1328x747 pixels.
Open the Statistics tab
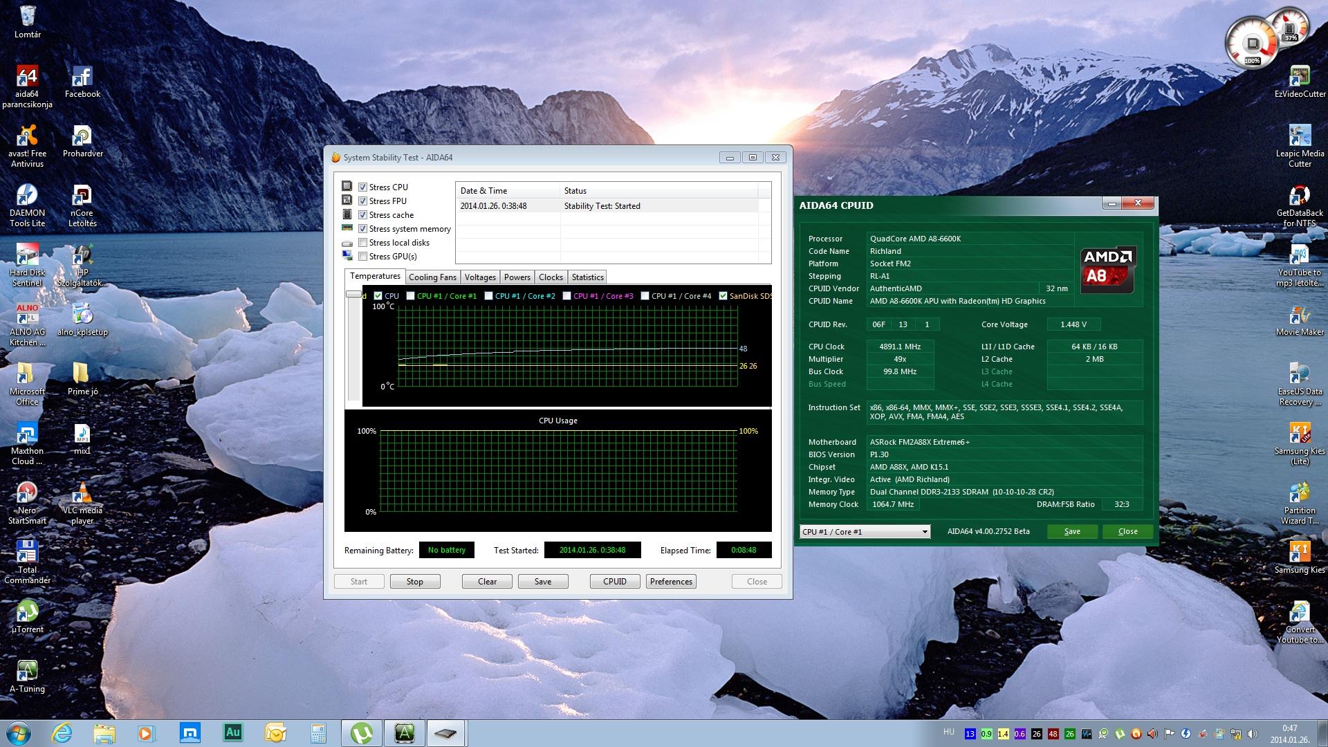point(587,277)
